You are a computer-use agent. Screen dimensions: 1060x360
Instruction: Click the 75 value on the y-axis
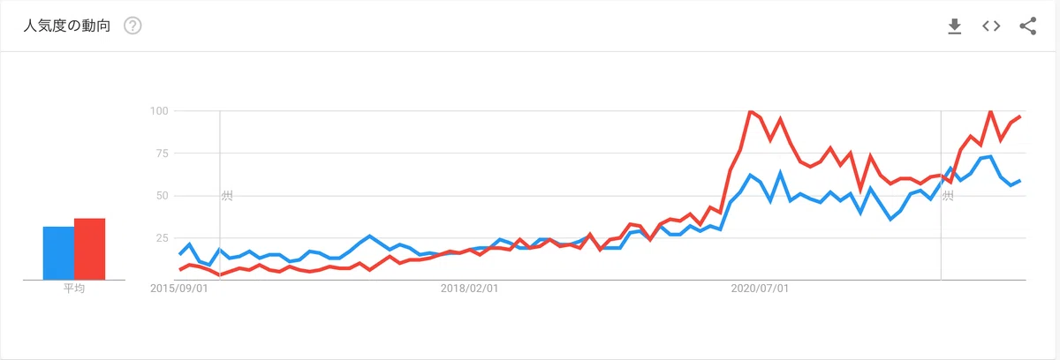click(x=162, y=153)
